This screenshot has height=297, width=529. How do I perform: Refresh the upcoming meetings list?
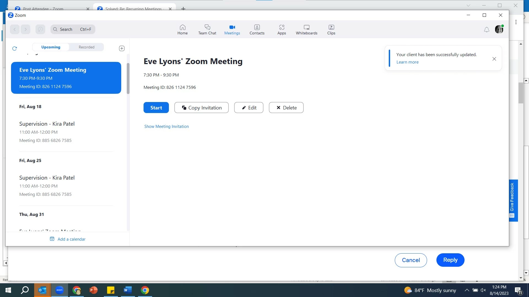click(x=15, y=48)
